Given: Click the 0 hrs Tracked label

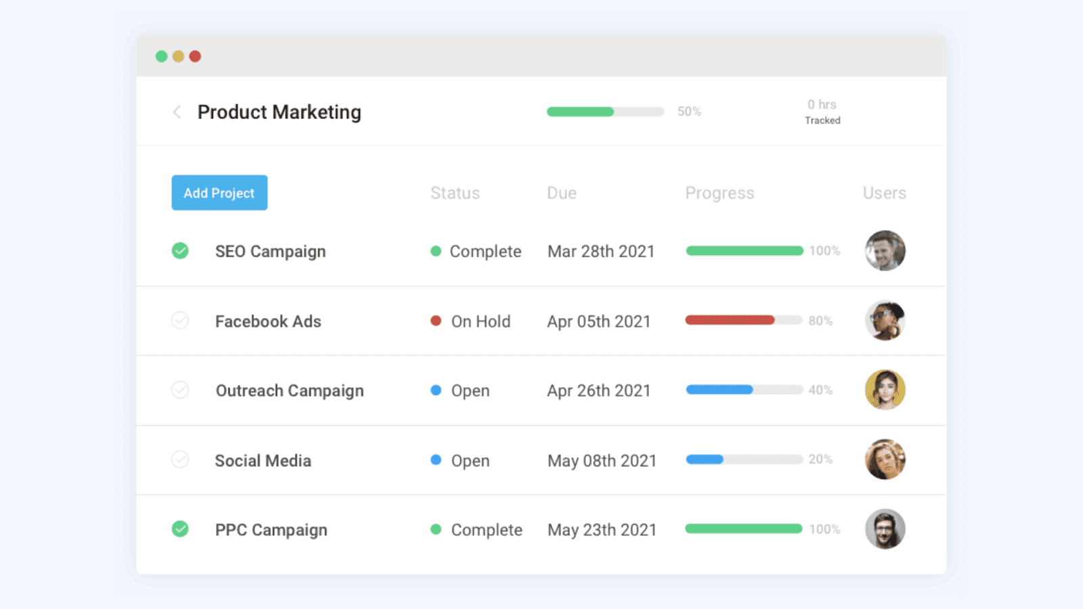Looking at the screenshot, I should (x=822, y=112).
